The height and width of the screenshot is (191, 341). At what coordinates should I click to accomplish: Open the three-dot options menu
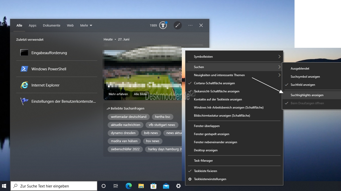point(190,25)
